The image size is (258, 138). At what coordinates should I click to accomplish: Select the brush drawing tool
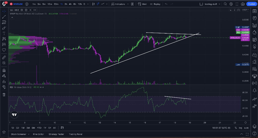[x=4, y=28]
